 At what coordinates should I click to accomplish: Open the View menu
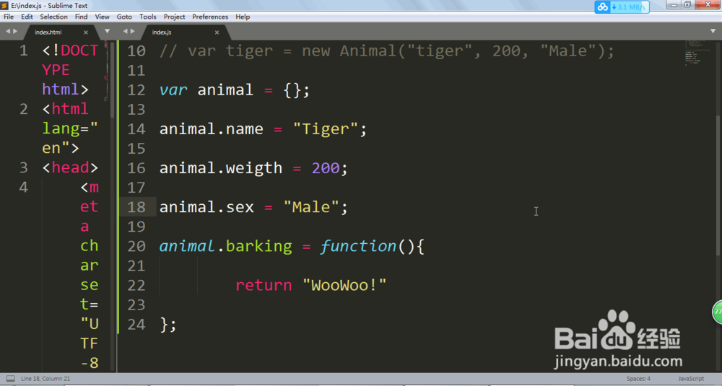(x=103, y=17)
